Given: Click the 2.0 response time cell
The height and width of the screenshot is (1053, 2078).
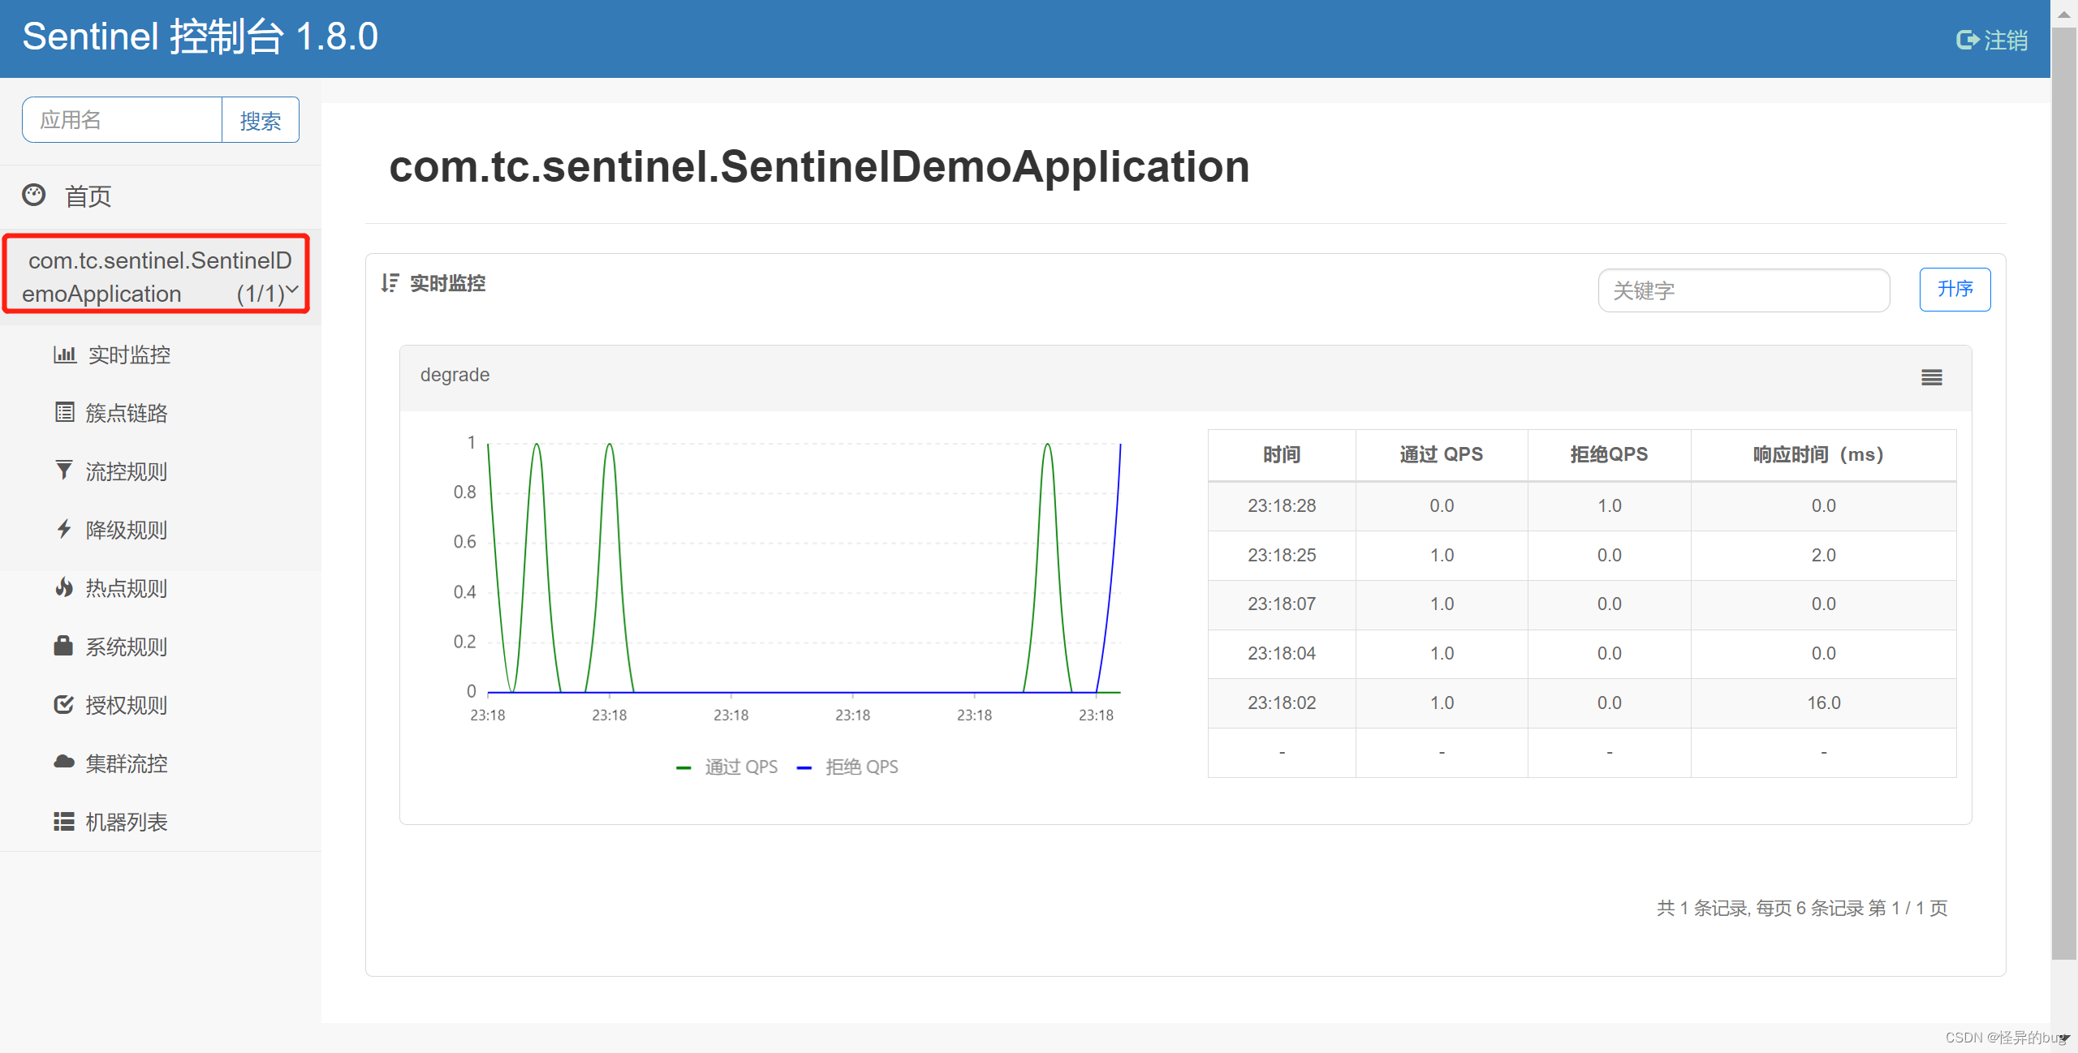Looking at the screenshot, I should point(1823,555).
